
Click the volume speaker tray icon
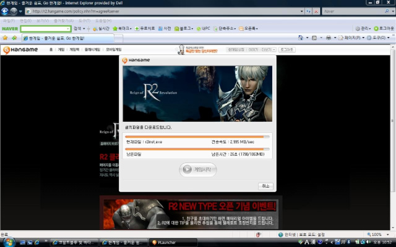point(369,242)
